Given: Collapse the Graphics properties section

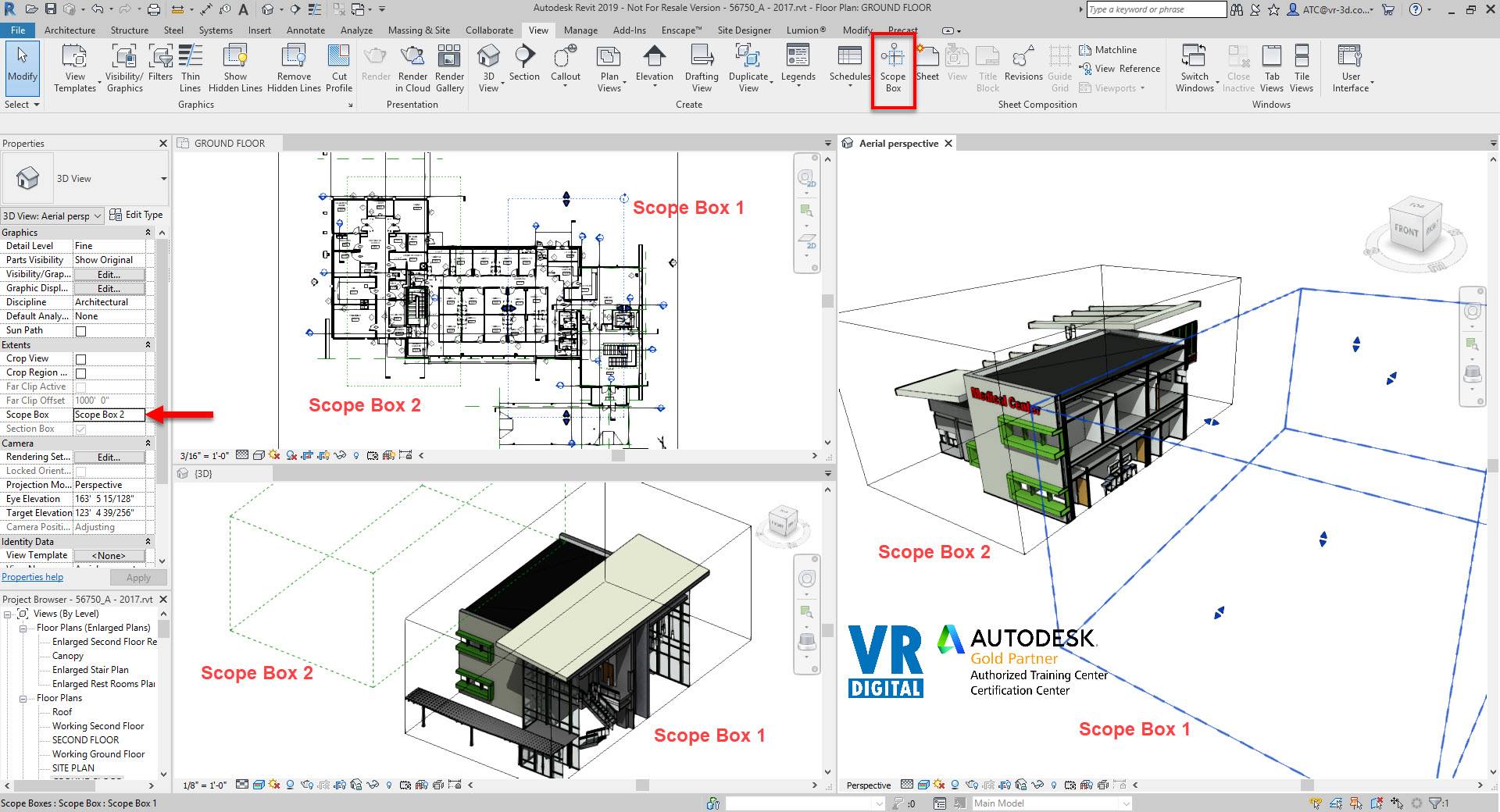Looking at the screenshot, I should [x=148, y=233].
